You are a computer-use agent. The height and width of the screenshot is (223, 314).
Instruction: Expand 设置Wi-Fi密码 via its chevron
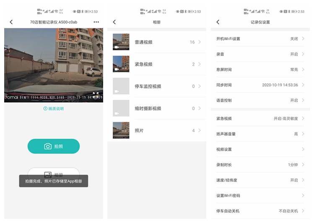click(303, 196)
